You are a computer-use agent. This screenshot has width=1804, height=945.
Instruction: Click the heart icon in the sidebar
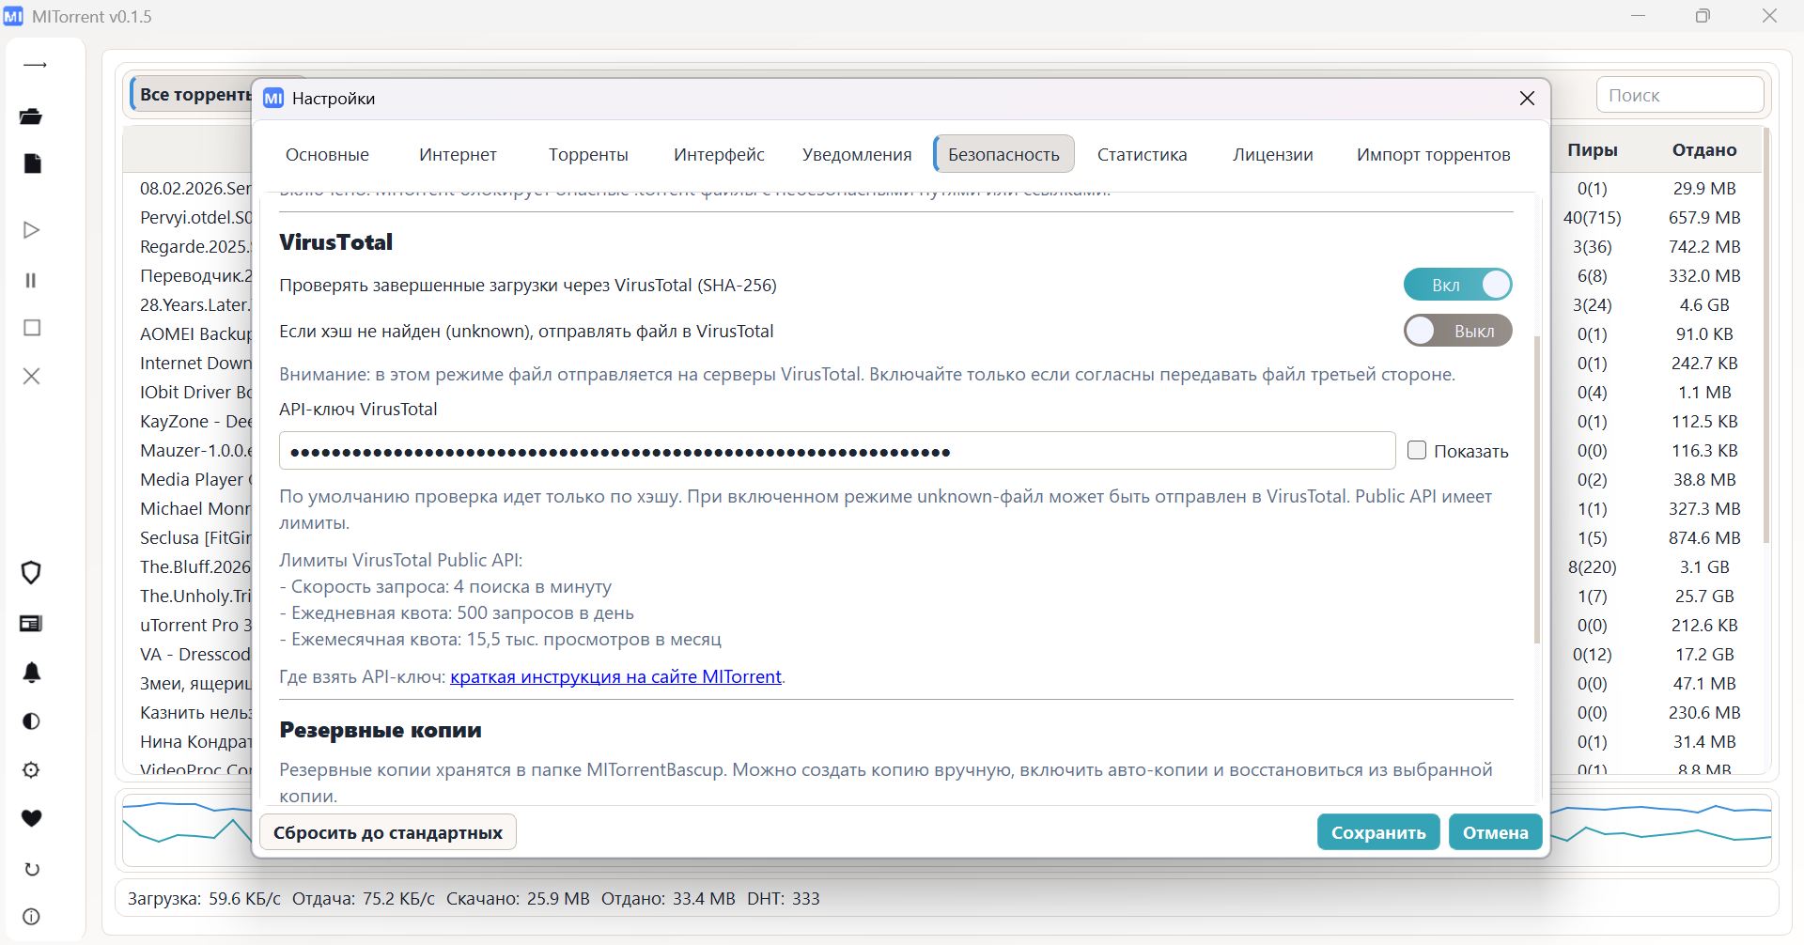coord(31,818)
